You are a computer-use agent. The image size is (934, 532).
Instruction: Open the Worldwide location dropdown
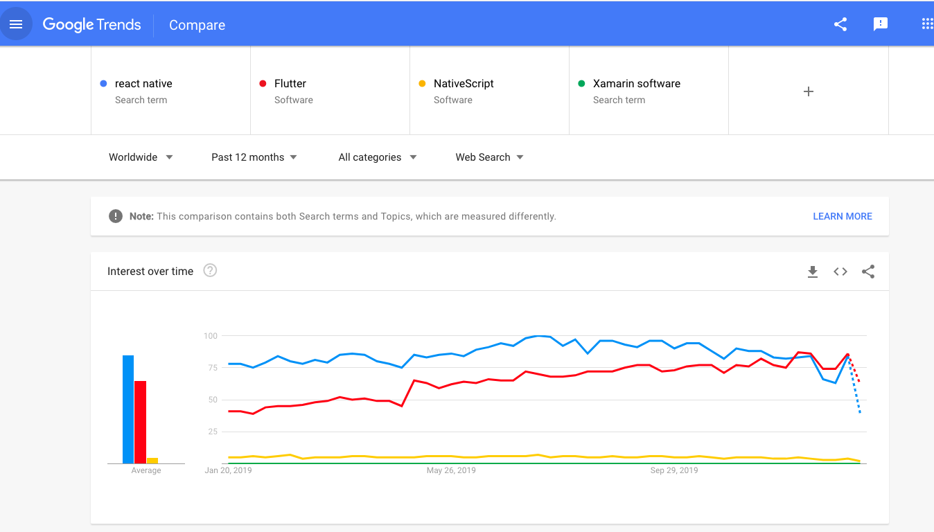tap(141, 157)
